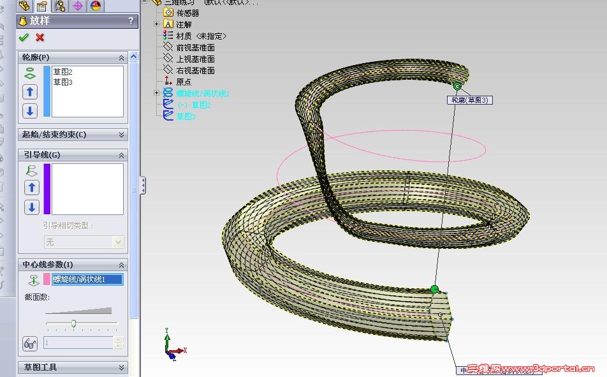
Task: Collapse the 引导线(G) section
Action: coord(121,155)
